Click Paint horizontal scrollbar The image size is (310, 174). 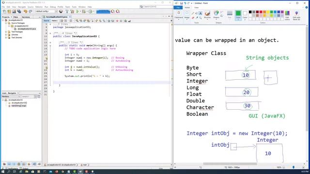[230, 164]
